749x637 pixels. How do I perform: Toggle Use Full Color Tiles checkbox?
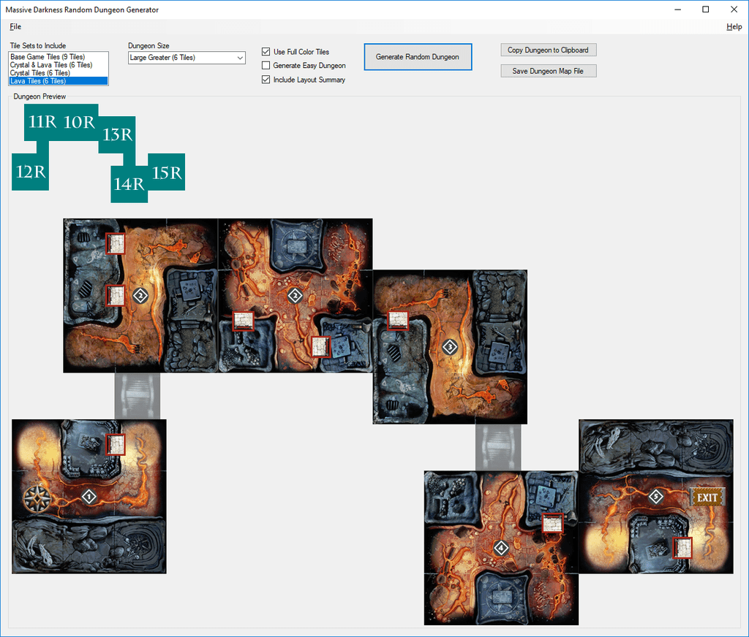tap(266, 52)
